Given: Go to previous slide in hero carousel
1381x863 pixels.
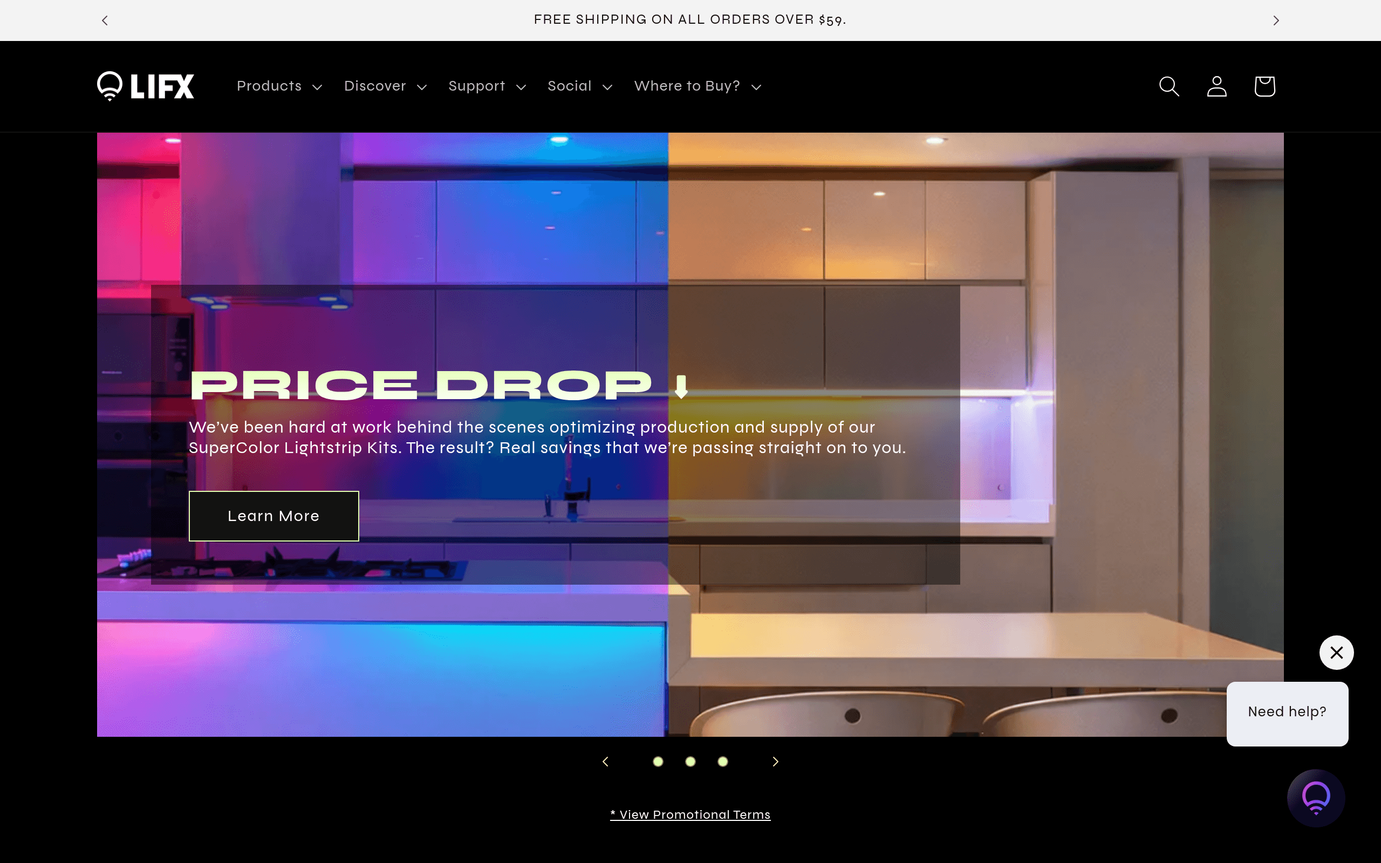Looking at the screenshot, I should pos(605,762).
